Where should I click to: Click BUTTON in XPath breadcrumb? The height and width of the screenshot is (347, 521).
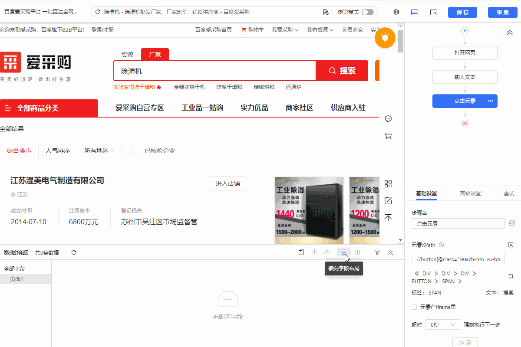click(x=421, y=282)
